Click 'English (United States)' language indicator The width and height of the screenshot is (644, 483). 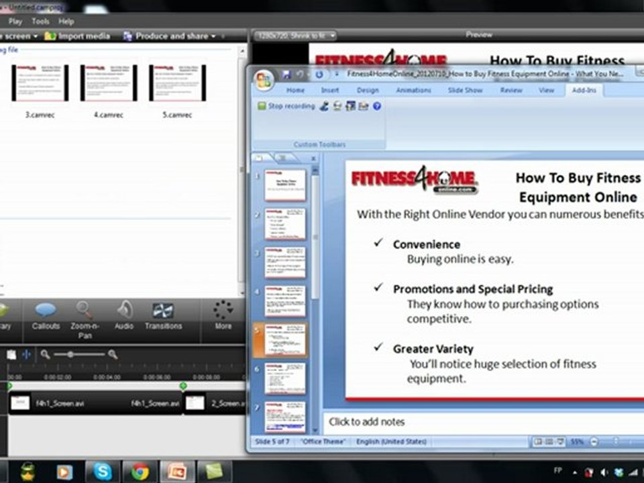coord(391,442)
